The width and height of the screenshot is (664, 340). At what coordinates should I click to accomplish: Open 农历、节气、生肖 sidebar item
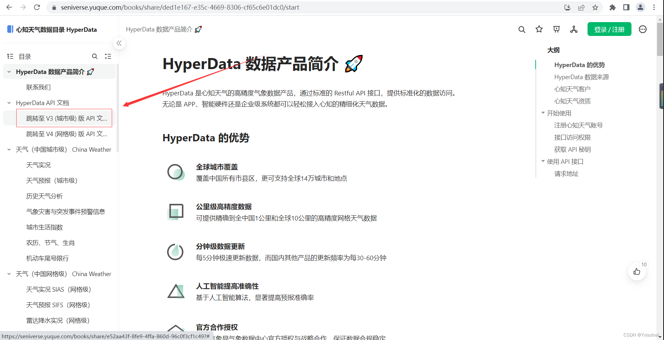[51, 243]
